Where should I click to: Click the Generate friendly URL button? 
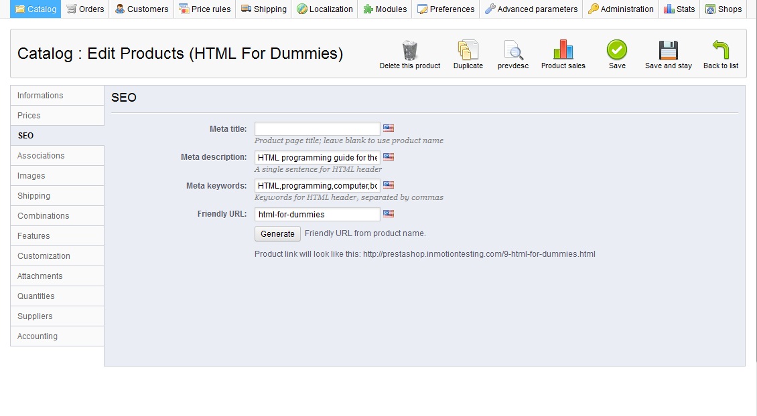pyautogui.click(x=277, y=234)
